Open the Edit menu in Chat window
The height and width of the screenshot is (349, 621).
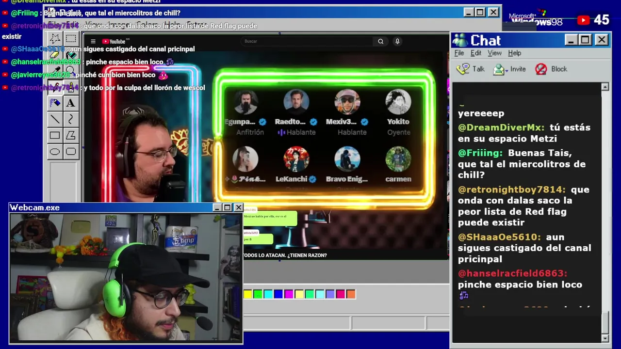coord(476,53)
